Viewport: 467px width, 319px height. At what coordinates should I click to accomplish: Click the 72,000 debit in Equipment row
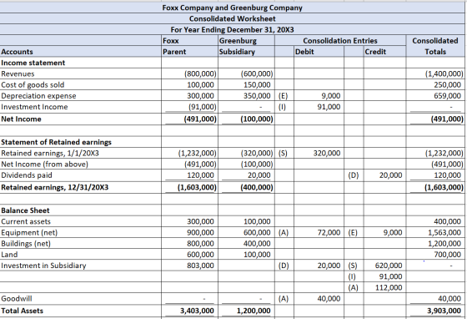tap(329, 232)
